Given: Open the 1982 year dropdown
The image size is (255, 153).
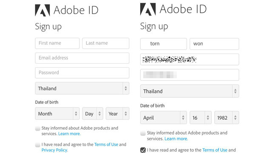Looking at the screenshot, I should (x=227, y=118).
